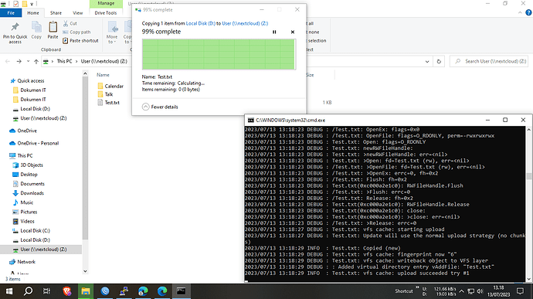Switch to the View ribbon tab
This screenshot has width=533, height=299.
coord(77,13)
